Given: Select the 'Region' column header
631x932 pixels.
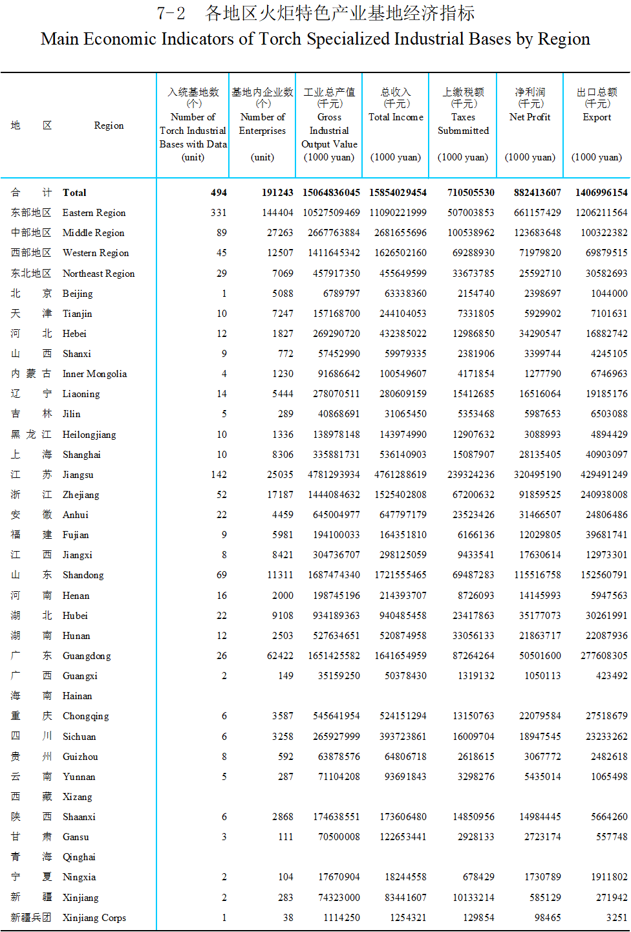Looking at the screenshot, I should [109, 125].
